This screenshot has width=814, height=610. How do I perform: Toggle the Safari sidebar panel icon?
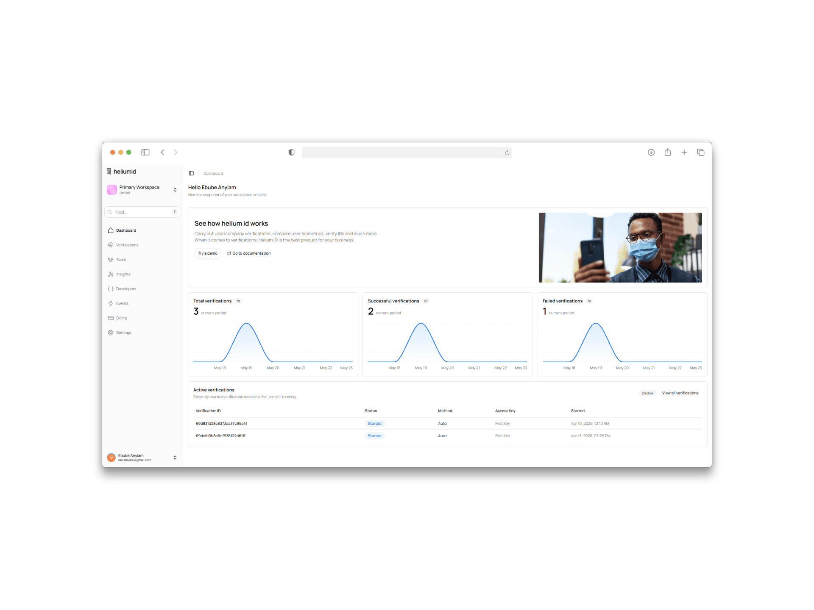click(145, 152)
